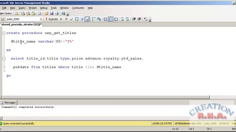Open the Debug menu
This screenshot has height=132, width=236.
coord(44,8)
